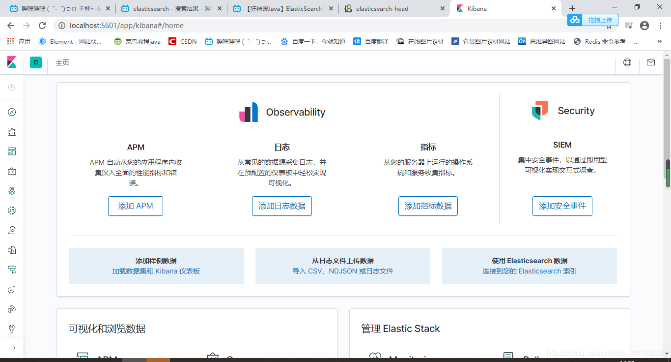Click the 添加指标数据 button
This screenshot has width=671, height=362.
(428, 206)
